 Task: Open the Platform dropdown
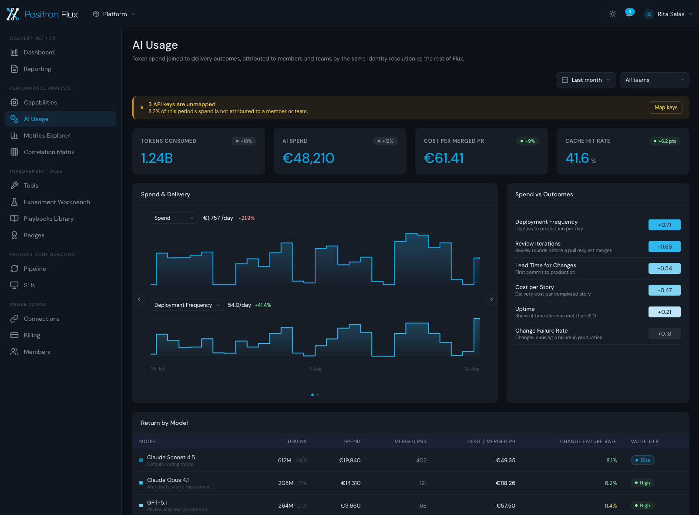pyautogui.click(x=114, y=14)
